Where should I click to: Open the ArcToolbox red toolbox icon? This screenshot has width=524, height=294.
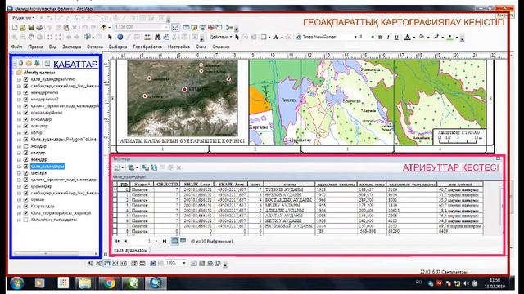[211, 27]
